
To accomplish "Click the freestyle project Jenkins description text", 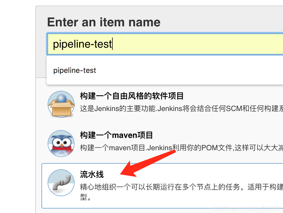I will point(181,109).
